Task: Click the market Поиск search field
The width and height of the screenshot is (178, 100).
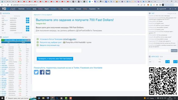Action: 26,37
